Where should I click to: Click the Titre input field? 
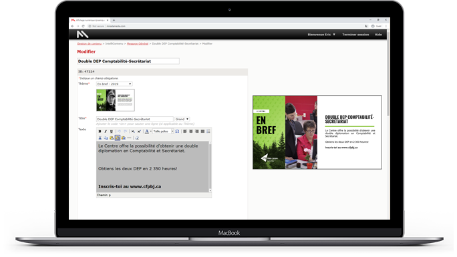[x=135, y=119]
